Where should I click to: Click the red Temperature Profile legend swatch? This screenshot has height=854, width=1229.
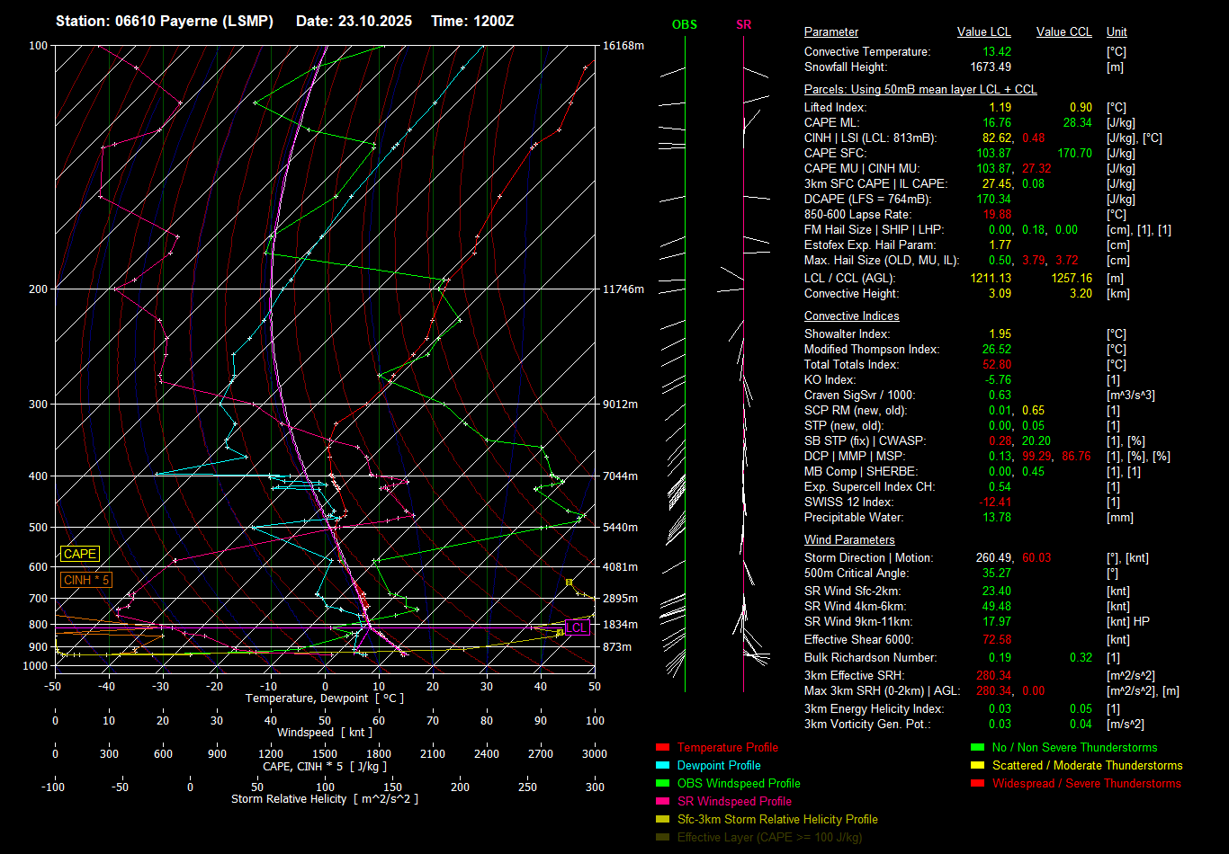(x=662, y=748)
